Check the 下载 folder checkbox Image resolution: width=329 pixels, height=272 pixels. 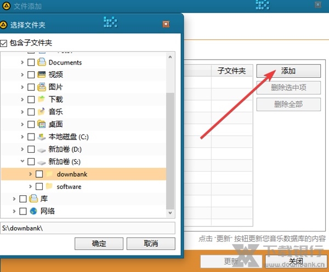point(31,99)
